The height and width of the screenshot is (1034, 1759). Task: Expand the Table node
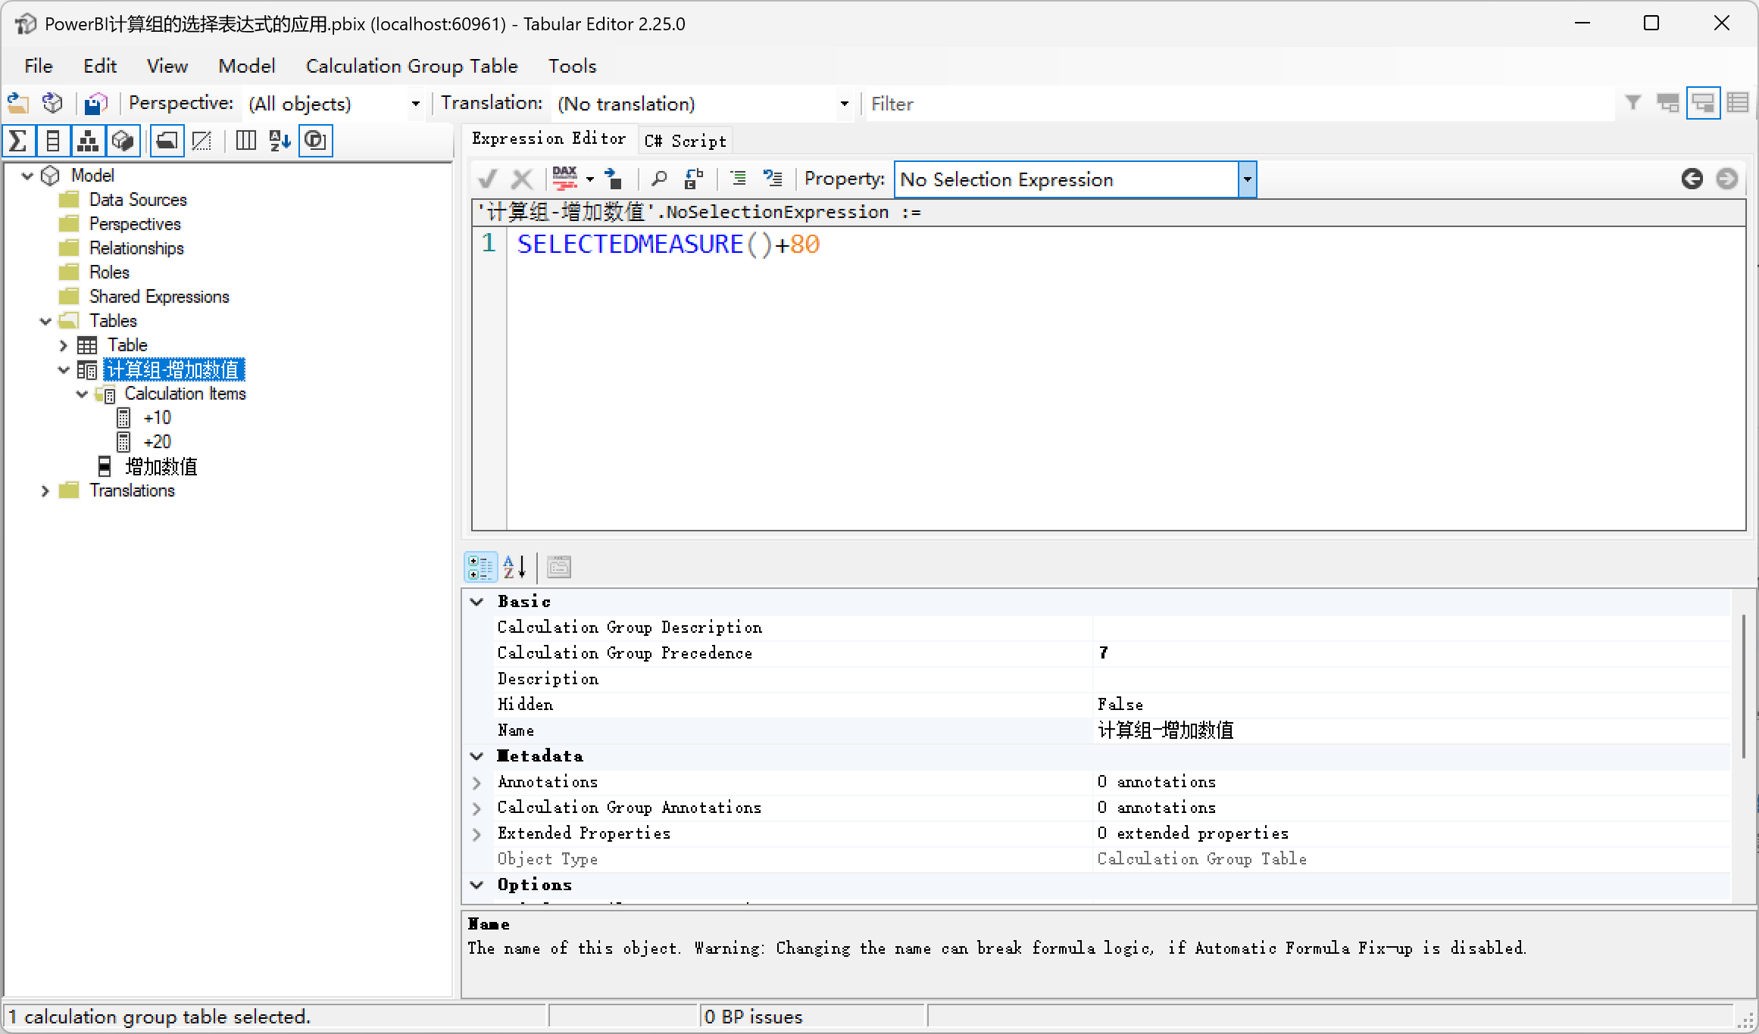[64, 345]
